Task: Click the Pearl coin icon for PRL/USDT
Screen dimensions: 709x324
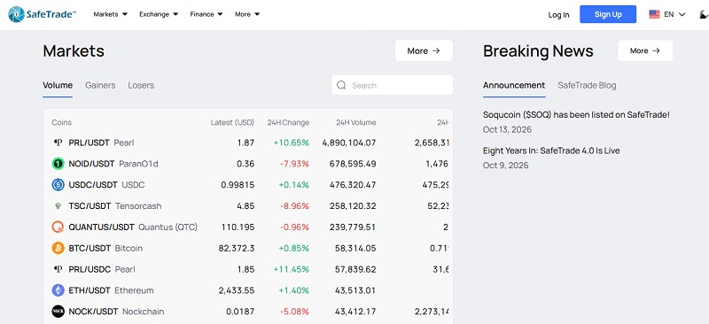Action: point(58,143)
